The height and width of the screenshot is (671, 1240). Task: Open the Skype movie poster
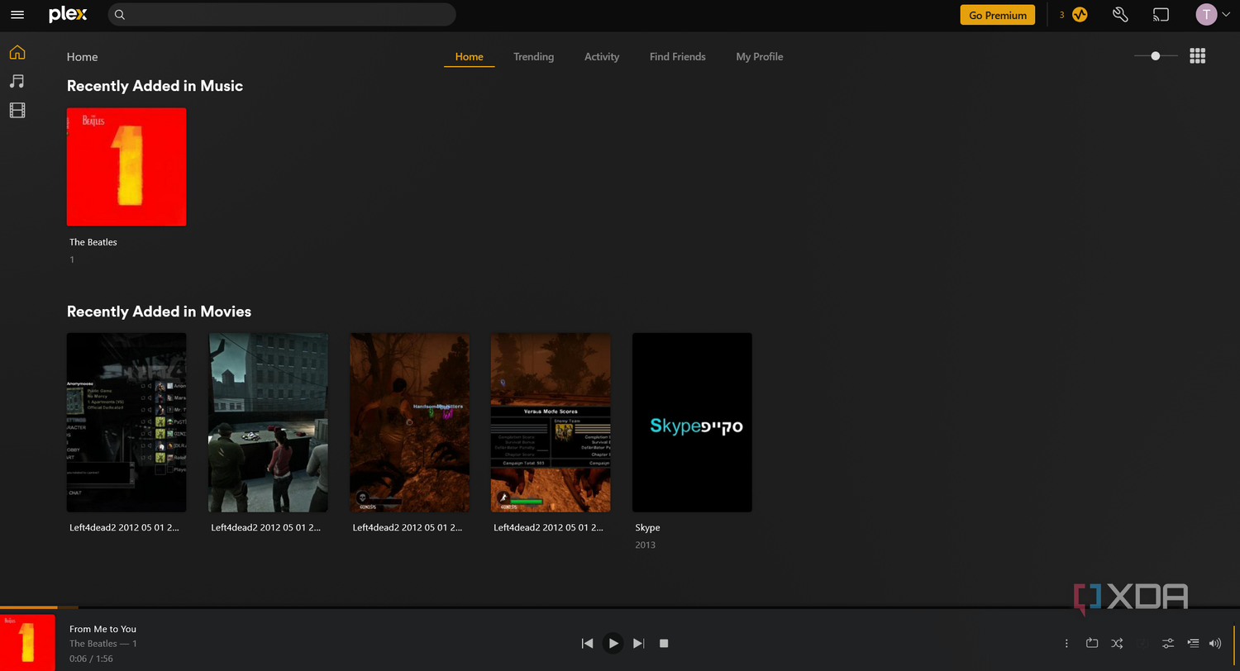(692, 422)
